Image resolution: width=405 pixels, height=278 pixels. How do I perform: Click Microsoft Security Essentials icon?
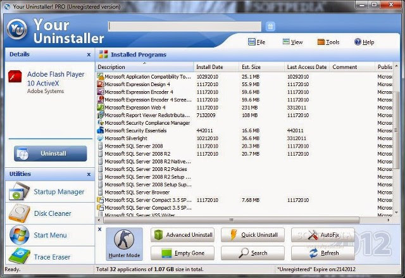coord(100,130)
